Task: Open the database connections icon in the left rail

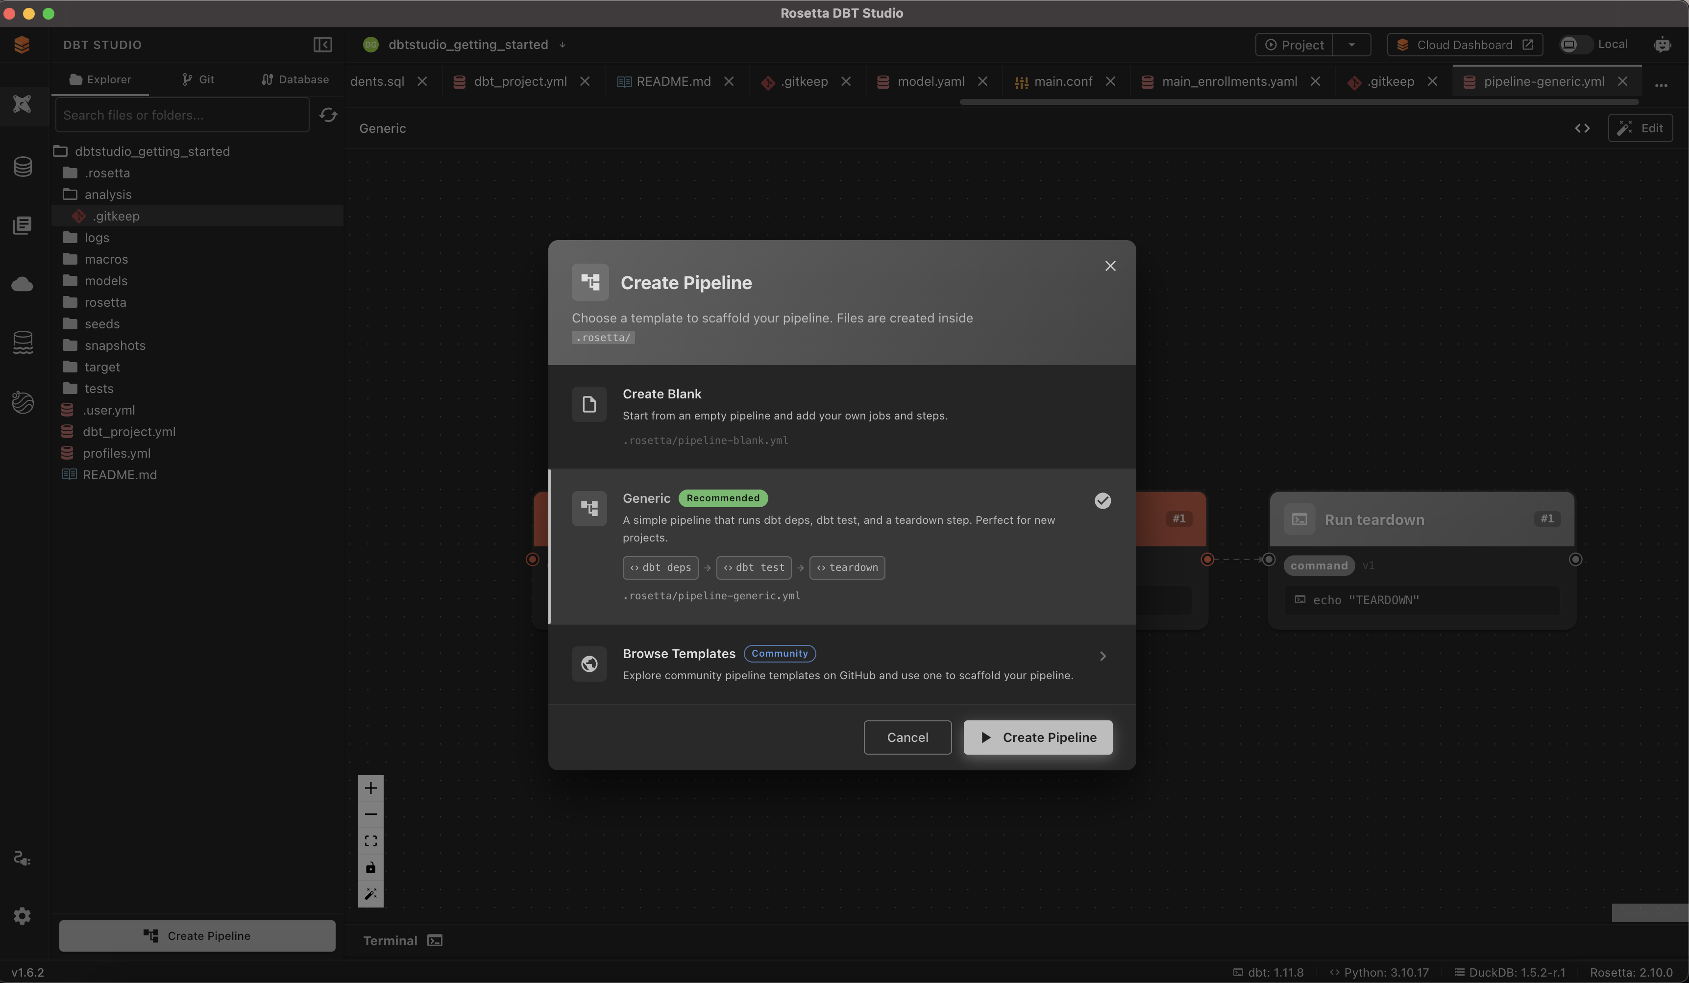Action: [x=23, y=166]
